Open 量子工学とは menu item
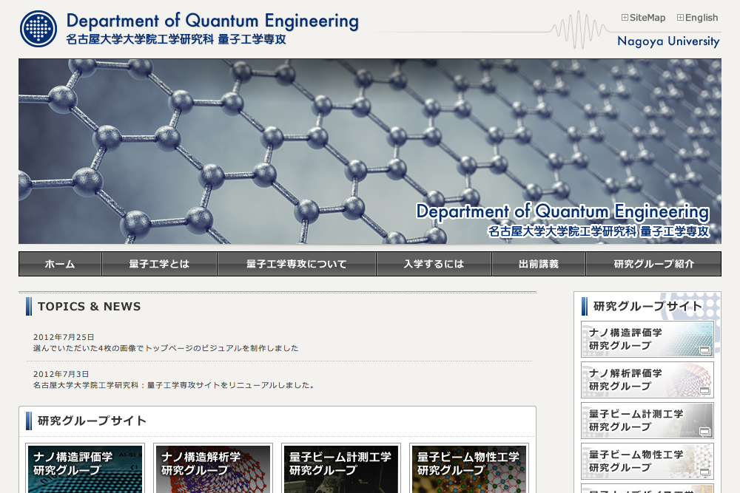 pos(160,264)
